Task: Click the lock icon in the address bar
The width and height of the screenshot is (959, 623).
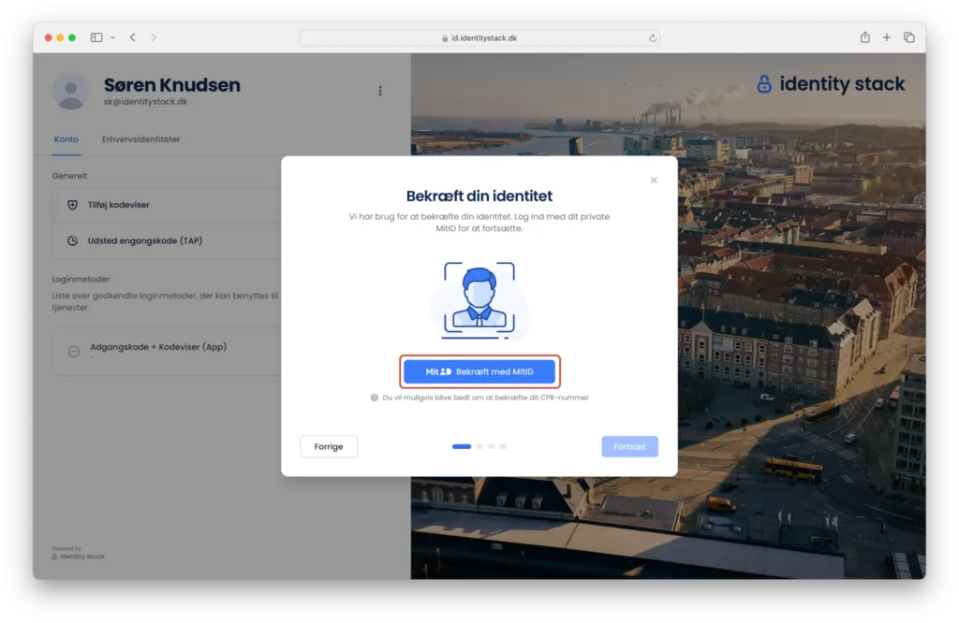Action: coord(445,37)
